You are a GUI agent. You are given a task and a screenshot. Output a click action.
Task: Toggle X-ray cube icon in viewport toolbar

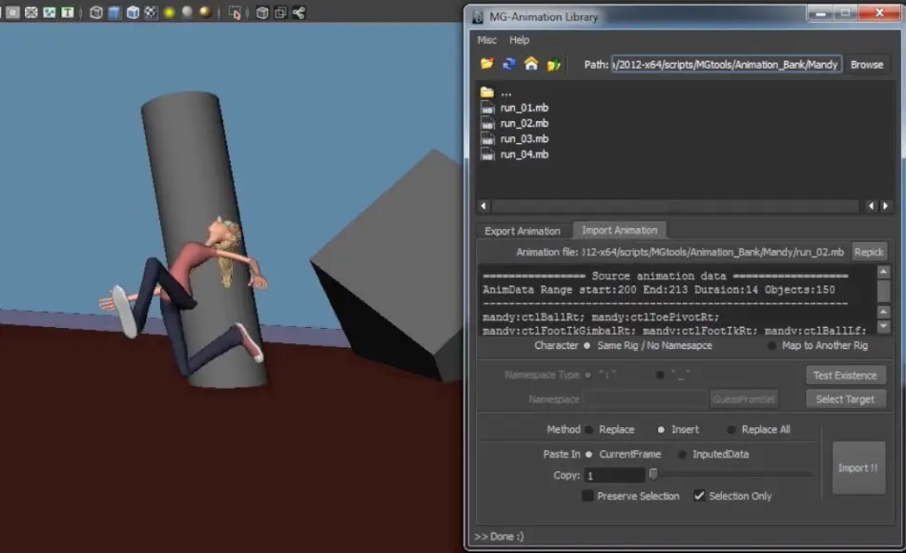[262, 12]
